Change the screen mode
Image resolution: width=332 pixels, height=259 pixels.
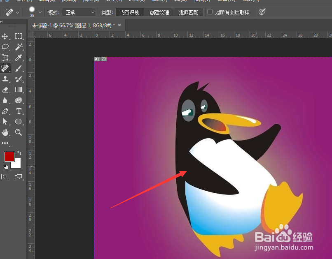[19, 177]
